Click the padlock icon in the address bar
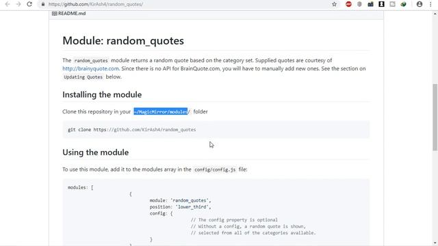This screenshot has height=246, width=438. (x=42, y=4)
